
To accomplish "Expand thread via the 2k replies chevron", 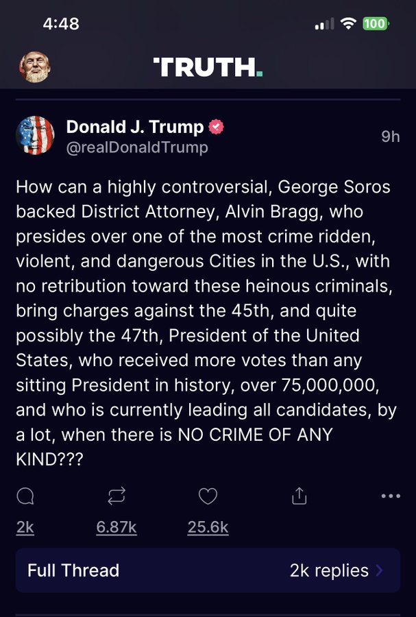I will pos(380,570).
